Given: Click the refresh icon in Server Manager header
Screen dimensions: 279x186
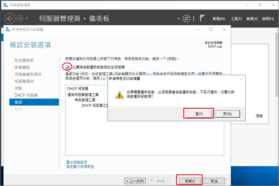Looking at the screenshot, I should [x=186, y=18].
